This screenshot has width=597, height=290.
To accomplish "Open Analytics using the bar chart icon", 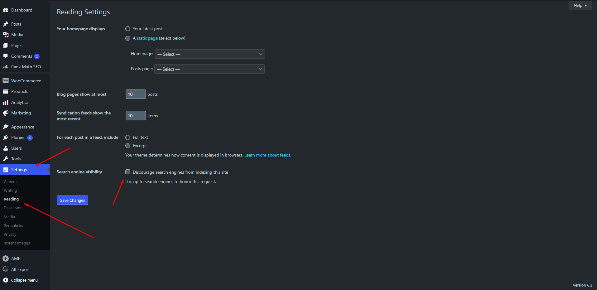I will tap(6, 102).
